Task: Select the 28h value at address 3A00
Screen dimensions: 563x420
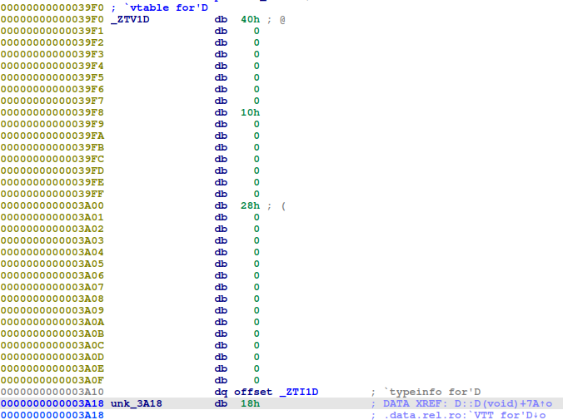Action: click(x=250, y=205)
